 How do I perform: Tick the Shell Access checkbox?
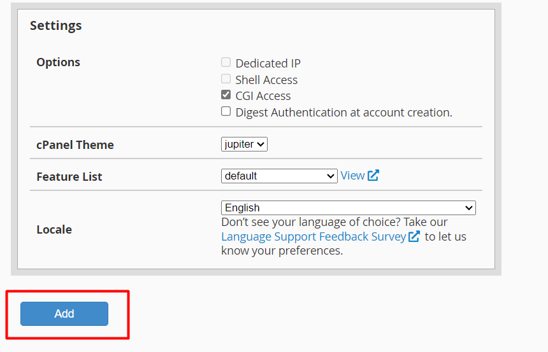coord(226,80)
